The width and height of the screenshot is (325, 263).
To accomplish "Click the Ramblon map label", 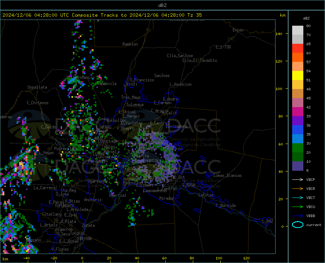I will coord(130,44).
